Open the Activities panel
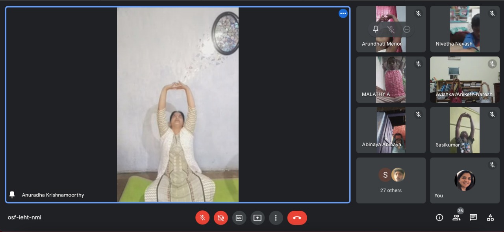This screenshot has width=504, height=232. click(x=490, y=217)
